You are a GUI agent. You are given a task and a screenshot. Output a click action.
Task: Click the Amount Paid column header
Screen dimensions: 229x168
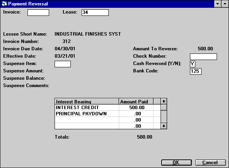136,101
